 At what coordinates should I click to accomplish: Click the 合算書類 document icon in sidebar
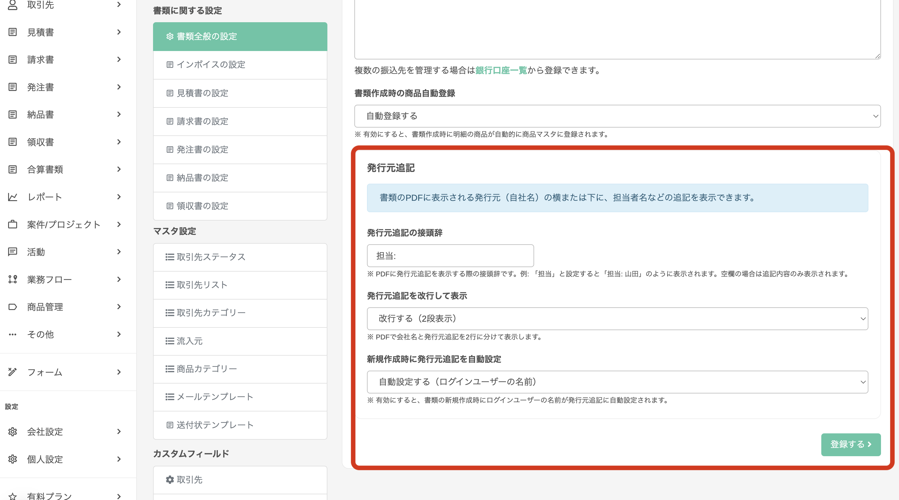point(13,169)
